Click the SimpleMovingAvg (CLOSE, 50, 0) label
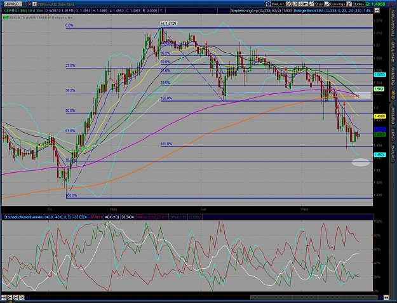The width and height of the screenshot is (397, 303). pos(256,11)
